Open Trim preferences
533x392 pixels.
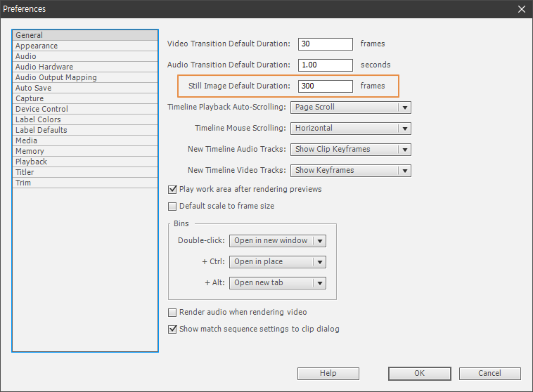point(85,183)
